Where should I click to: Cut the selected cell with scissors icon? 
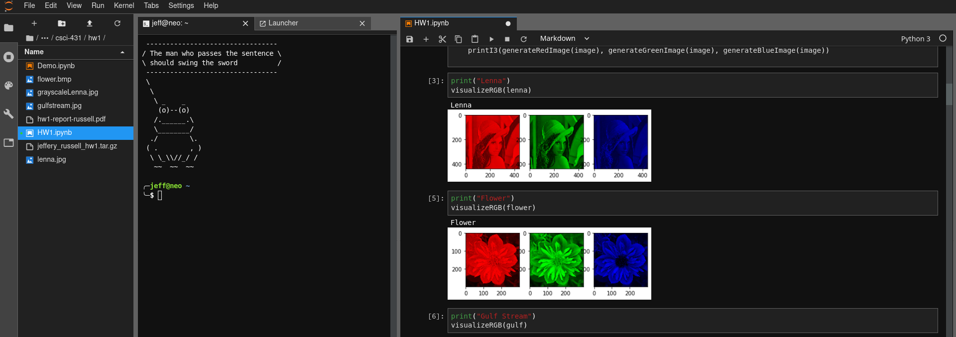click(442, 39)
